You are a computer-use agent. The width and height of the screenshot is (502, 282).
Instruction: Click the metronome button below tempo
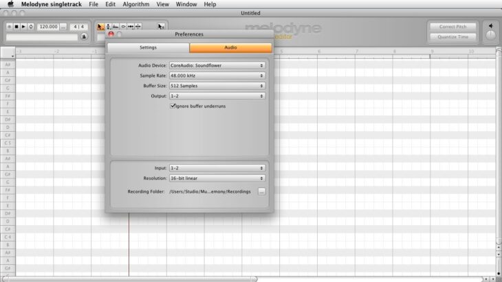click(x=84, y=37)
